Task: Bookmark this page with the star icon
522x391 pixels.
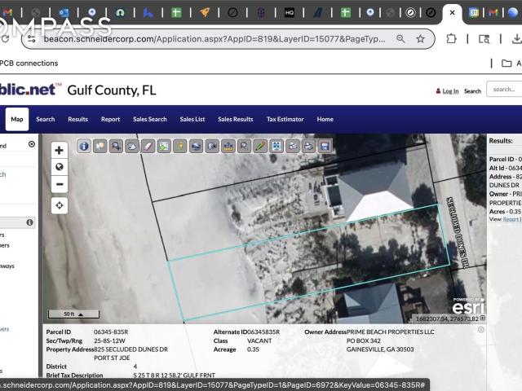Action: point(421,38)
